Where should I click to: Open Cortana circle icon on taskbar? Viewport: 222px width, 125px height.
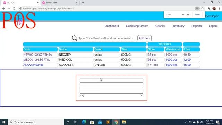[x=68, y=122]
